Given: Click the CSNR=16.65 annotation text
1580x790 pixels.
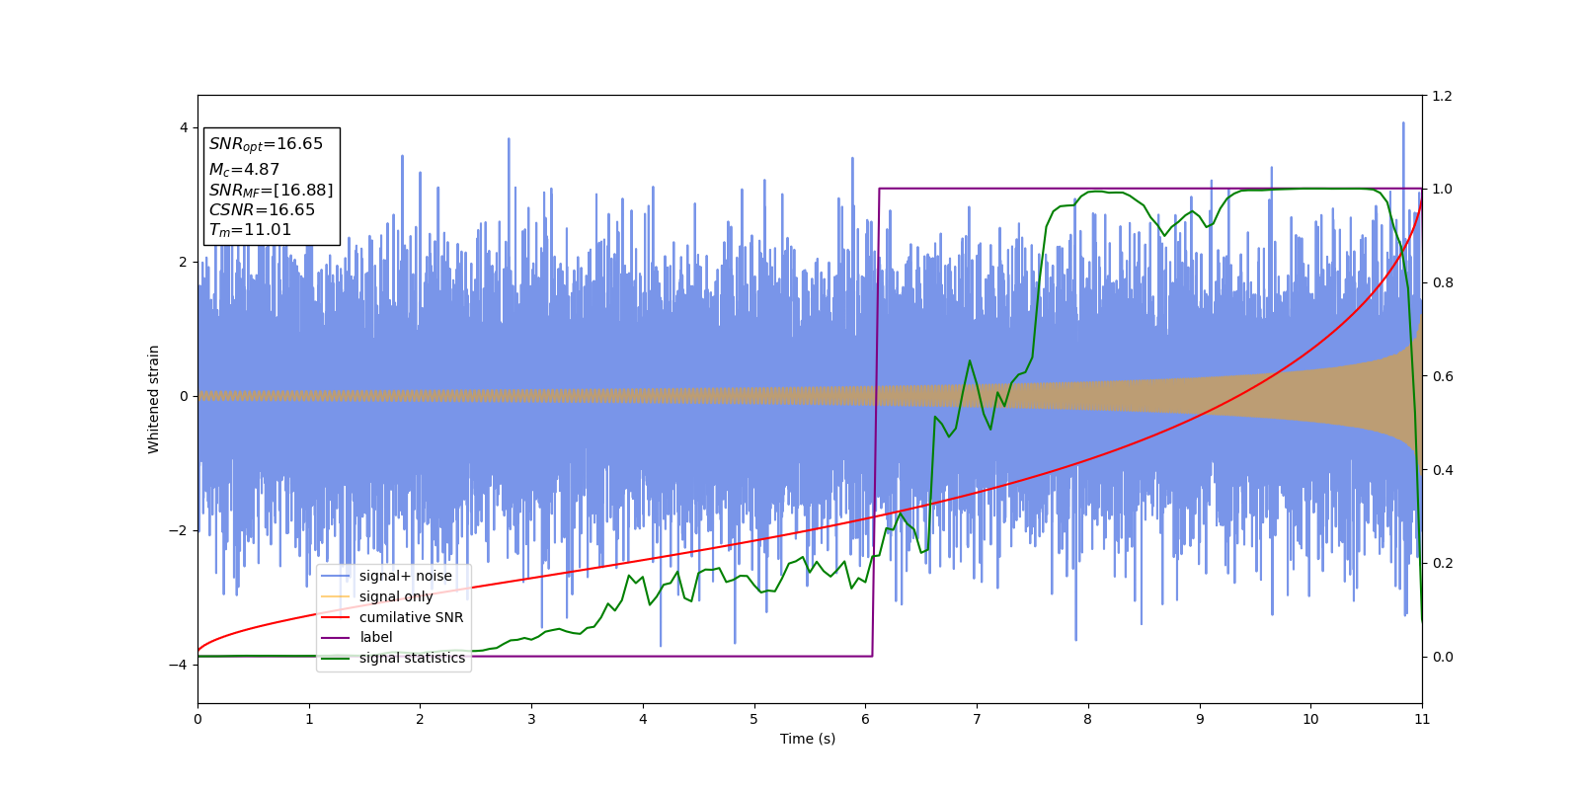Looking at the screenshot, I should coord(262,210).
